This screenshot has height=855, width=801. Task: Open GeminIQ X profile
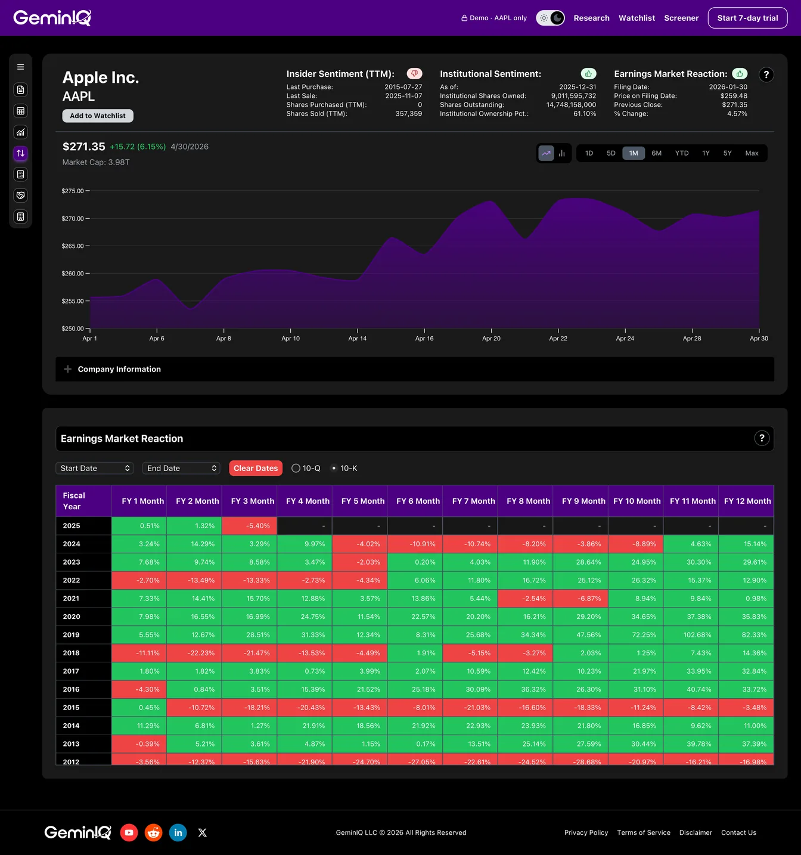coord(203,832)
